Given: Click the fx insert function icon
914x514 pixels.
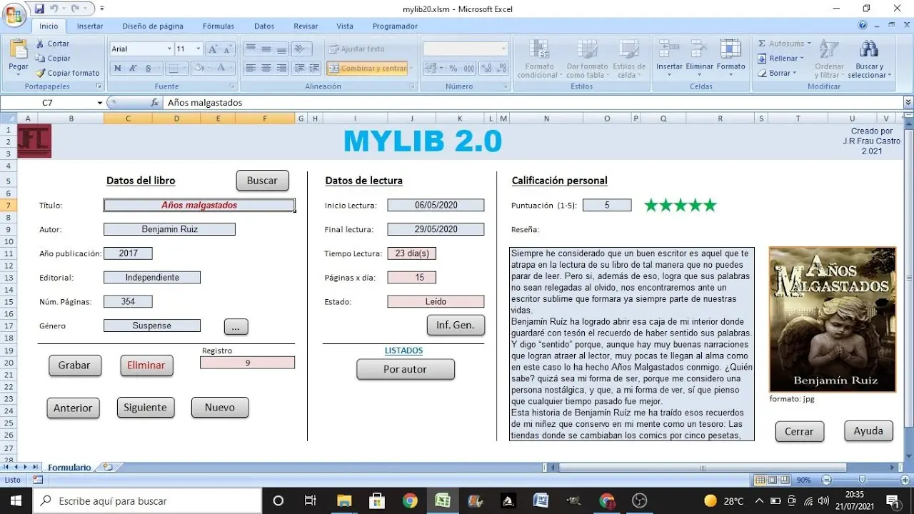Looking at the screenshot, I should click(x=154, y=103).
